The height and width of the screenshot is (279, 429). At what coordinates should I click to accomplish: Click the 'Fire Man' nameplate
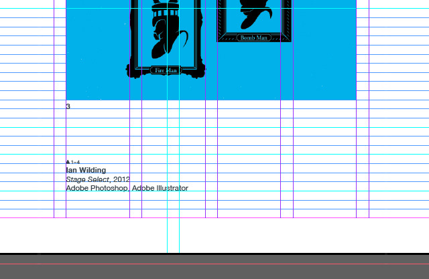click(166, 70)
